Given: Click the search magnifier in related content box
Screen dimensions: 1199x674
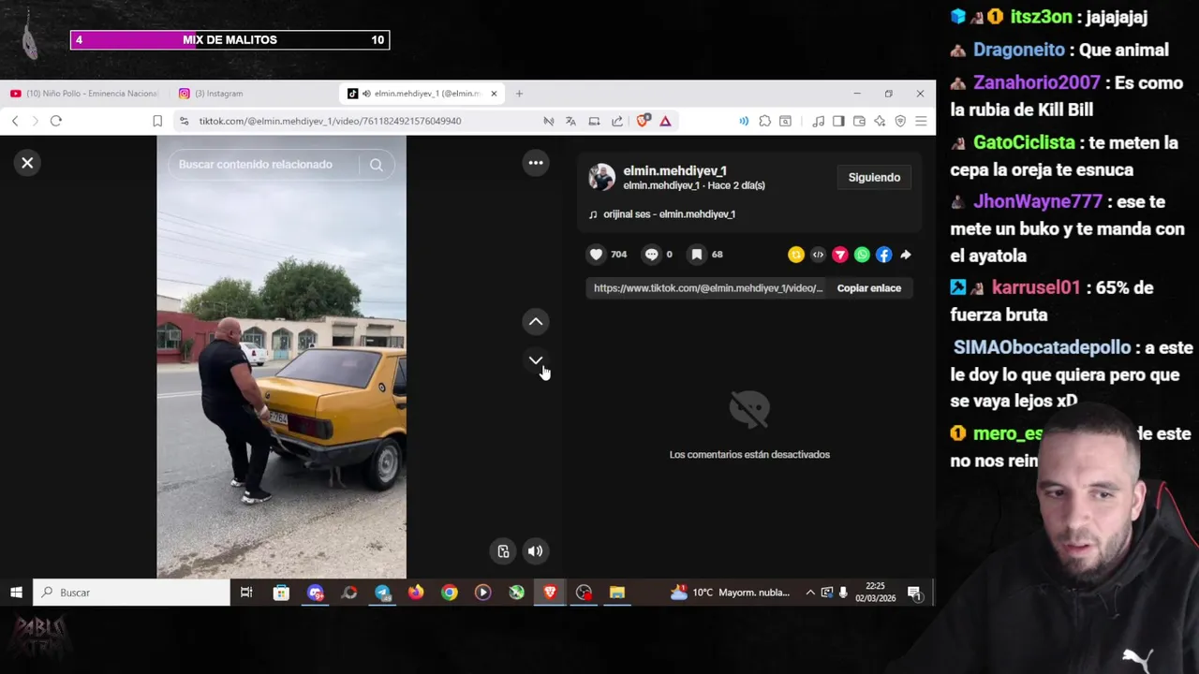Looking at the screenshot, I should (376, 165).
